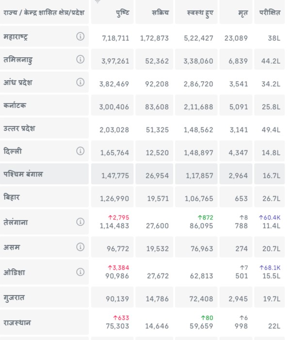Viewport: 291px width, 340px height.
Task: Show info note for आंध्र प्रदेश
Action: pos(81,83)
